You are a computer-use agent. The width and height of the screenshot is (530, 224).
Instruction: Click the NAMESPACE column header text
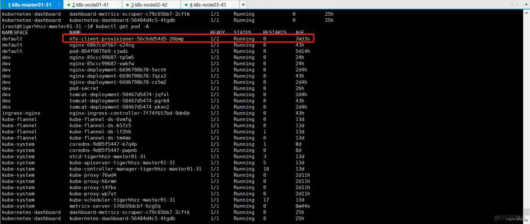pos(15,33)
